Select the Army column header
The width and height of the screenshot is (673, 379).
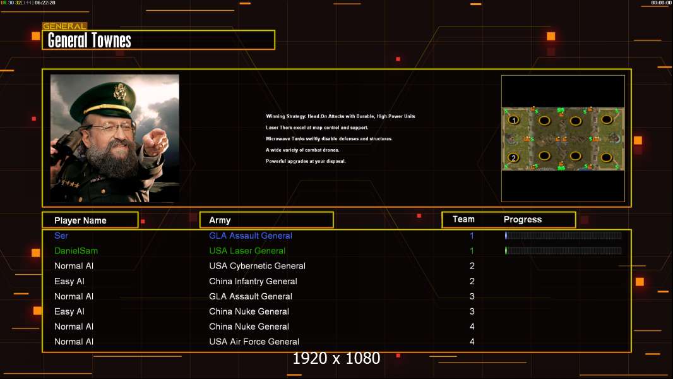(266, 220)
